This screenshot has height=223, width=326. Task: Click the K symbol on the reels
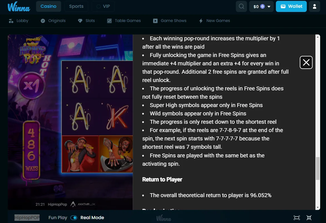[x=117, y=117]
